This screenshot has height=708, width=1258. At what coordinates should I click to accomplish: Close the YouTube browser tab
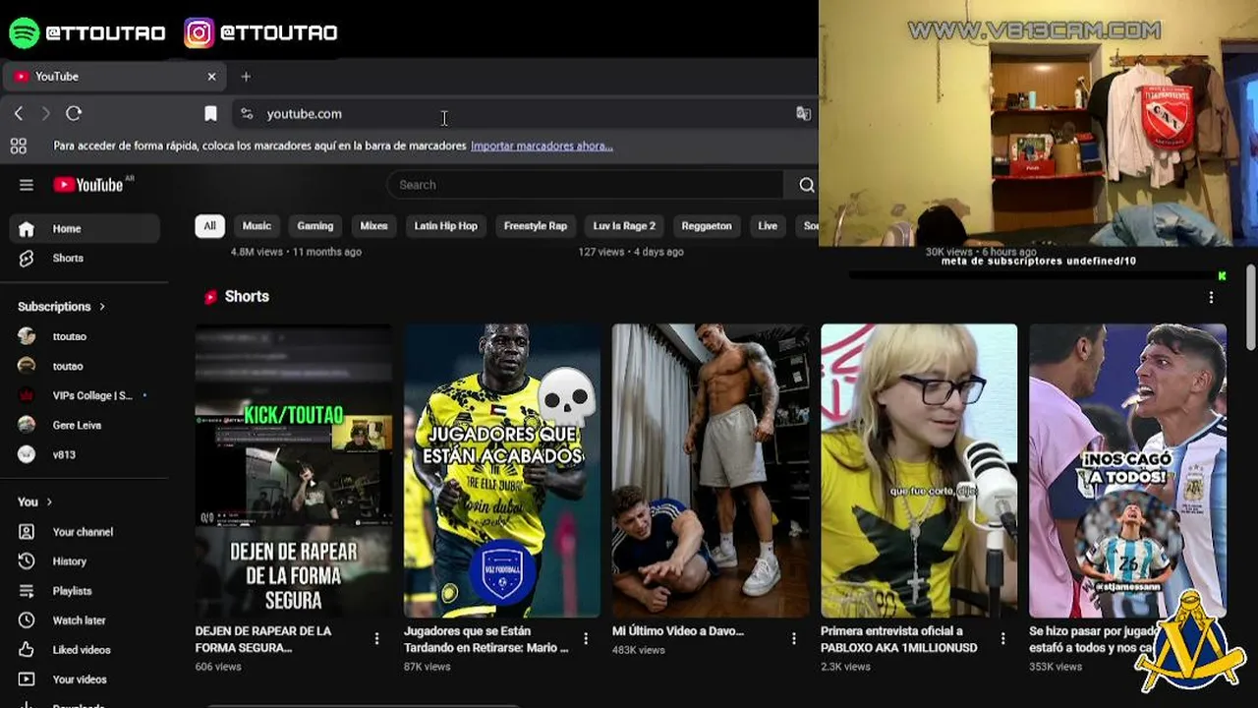[x=211, y=77]
